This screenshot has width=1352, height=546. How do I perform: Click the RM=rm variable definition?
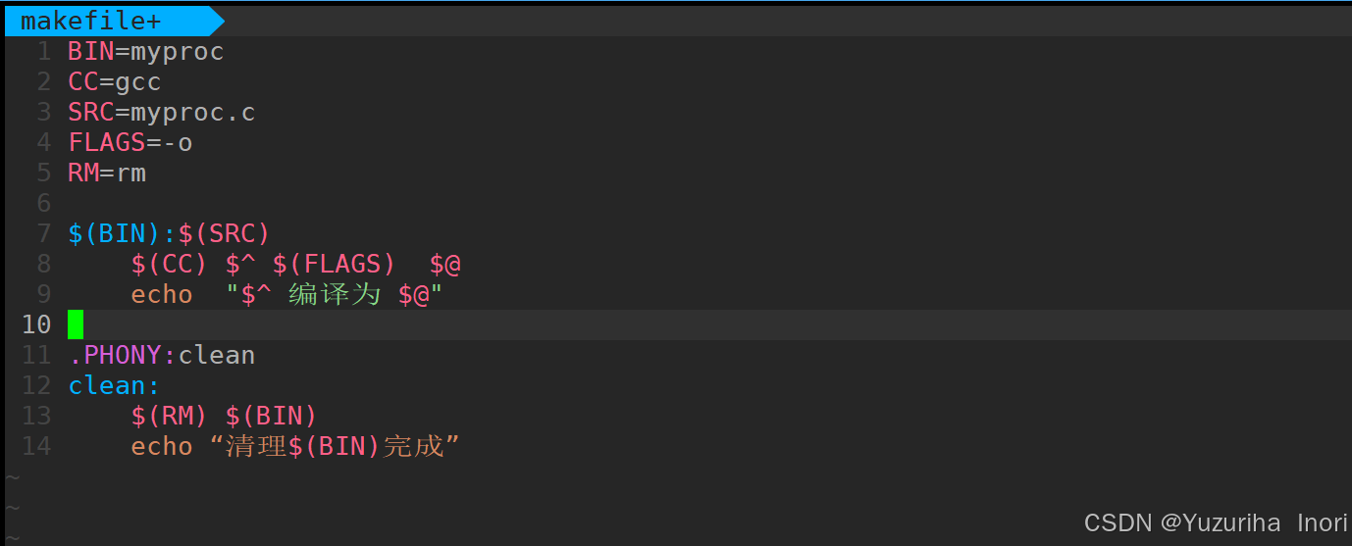click(x=107, y=173)
